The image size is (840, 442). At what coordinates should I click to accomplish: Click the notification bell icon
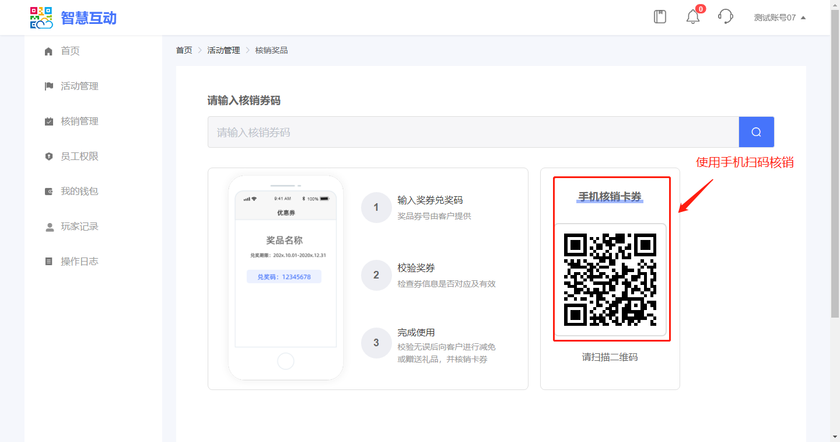pyautogui.click(x=692, y=17)
